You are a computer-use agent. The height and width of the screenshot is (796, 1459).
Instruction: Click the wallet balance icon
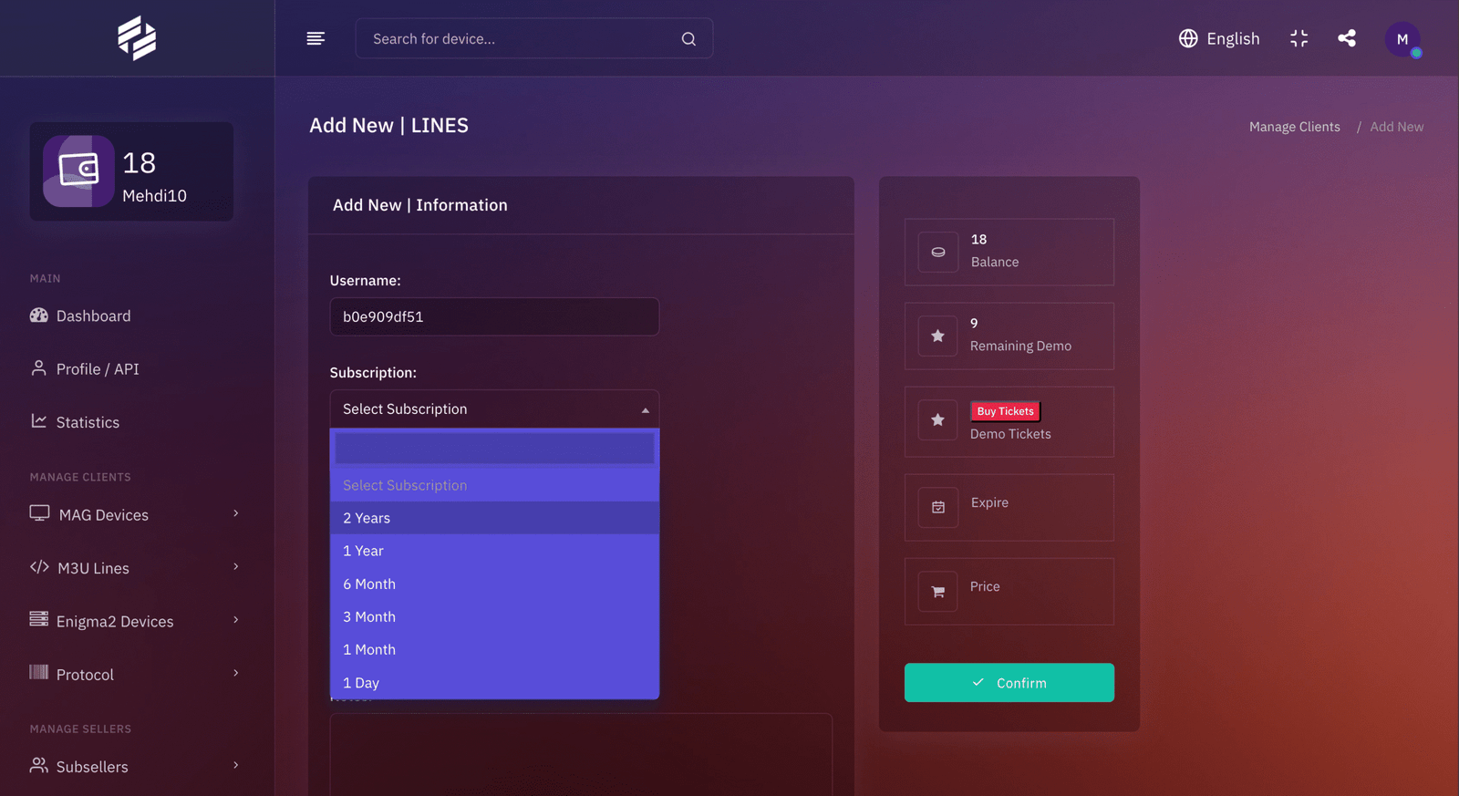coord(78,171)
